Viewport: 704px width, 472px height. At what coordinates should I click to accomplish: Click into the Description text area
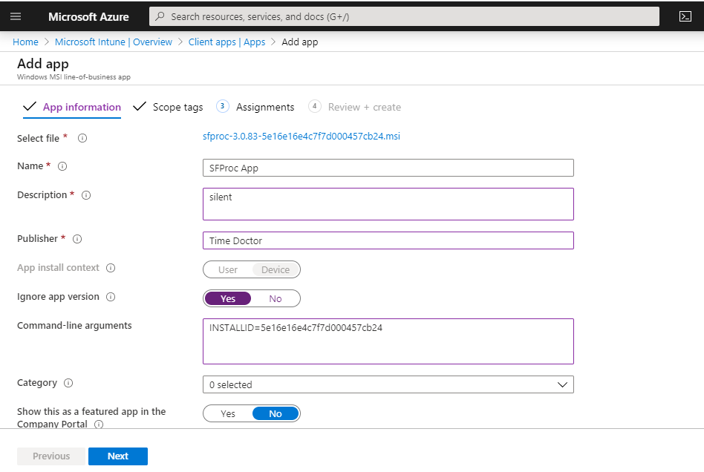(x=388, y=204)
